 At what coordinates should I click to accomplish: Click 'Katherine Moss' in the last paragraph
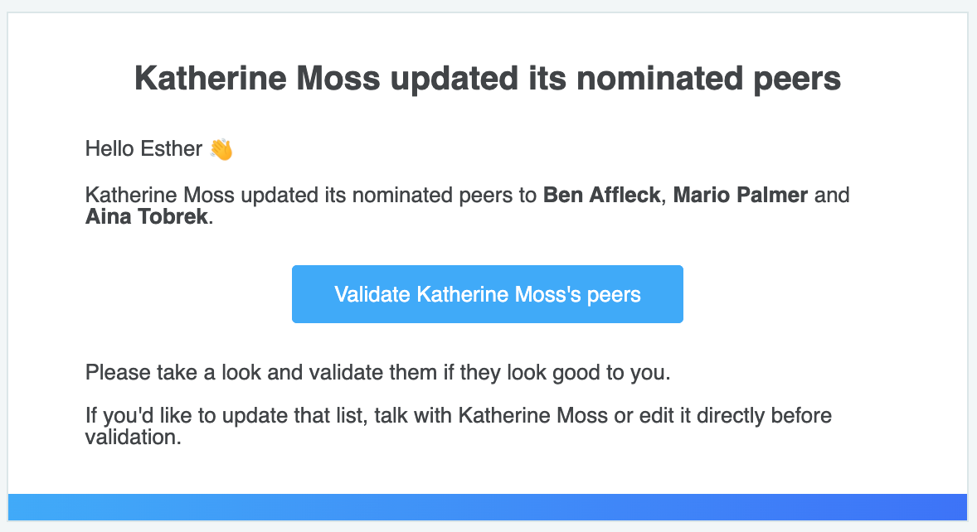532,415
